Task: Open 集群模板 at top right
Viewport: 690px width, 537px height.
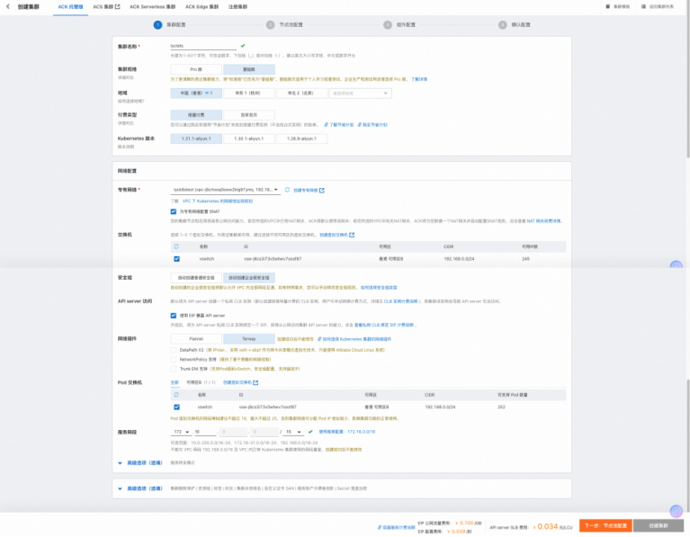Action: 618,6
